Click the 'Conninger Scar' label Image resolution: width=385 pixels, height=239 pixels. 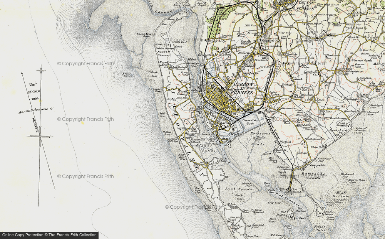pos(324,160)
